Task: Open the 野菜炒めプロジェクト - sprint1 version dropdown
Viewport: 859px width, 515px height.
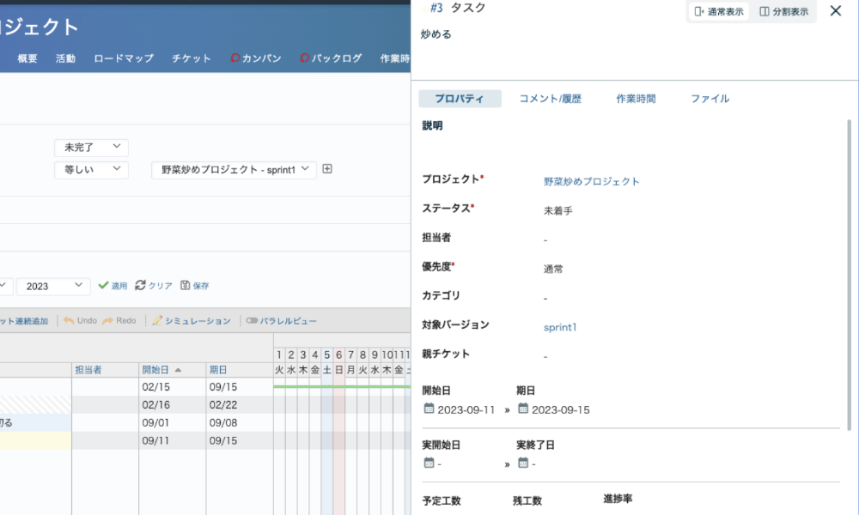Action: pyautogui.click(x=234, y=170)
